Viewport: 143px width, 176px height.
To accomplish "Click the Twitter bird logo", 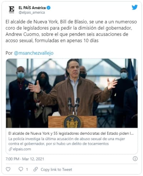I will [x=134, y=8].
